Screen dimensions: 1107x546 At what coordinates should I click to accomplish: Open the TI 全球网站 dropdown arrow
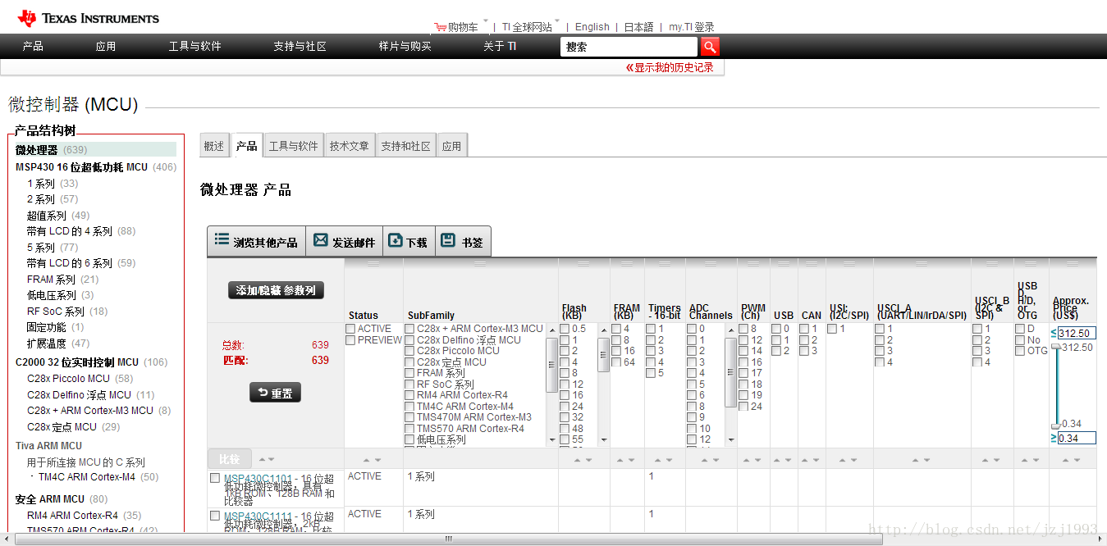coord(558,21)
